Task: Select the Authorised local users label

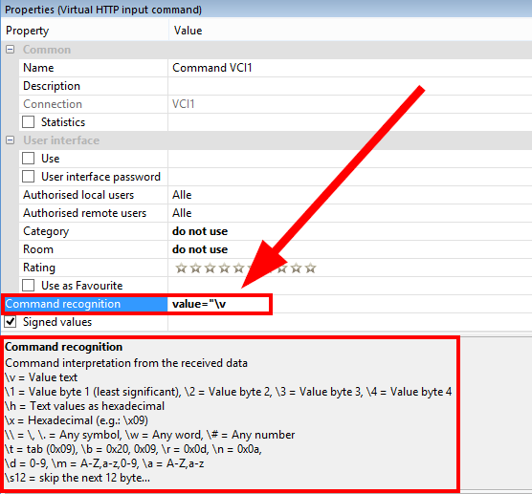Action: point(78,195)
